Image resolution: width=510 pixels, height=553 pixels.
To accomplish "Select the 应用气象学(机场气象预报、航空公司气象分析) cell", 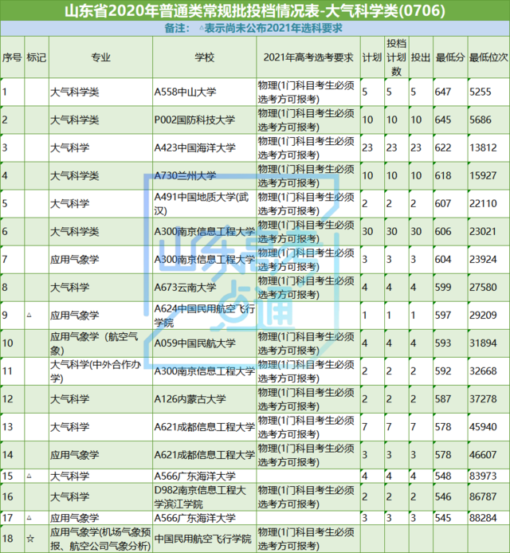I will click(x=100, y=539).
